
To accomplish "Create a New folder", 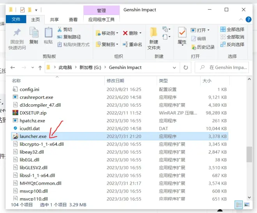I will [154, 39].
